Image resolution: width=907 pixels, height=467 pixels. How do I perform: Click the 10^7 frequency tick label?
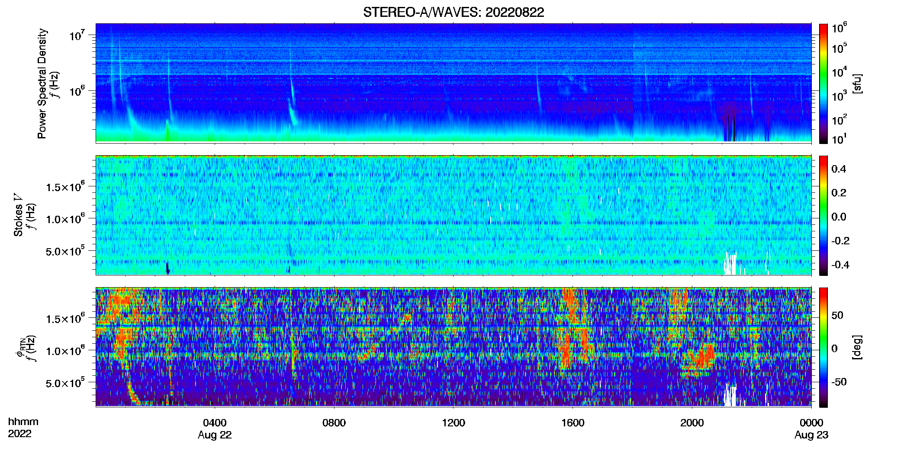pyautogui.click(x=77, y=35)
